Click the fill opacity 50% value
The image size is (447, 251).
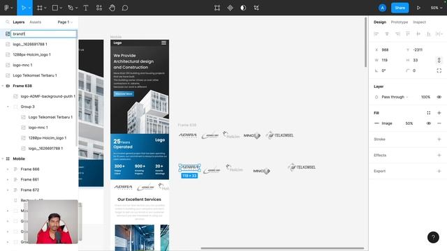point(409,123)
